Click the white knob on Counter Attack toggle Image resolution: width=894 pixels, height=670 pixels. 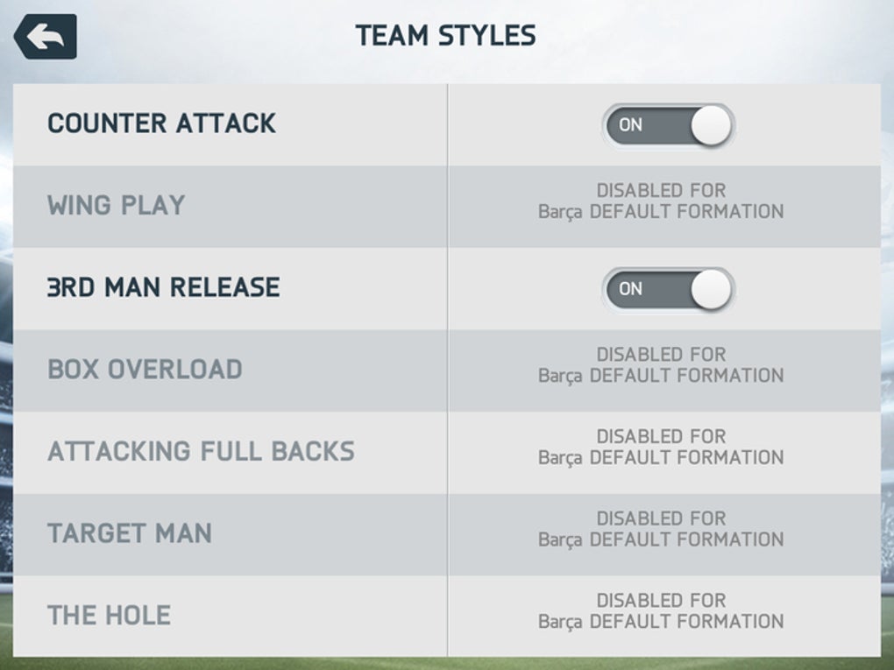pos(711,125)
